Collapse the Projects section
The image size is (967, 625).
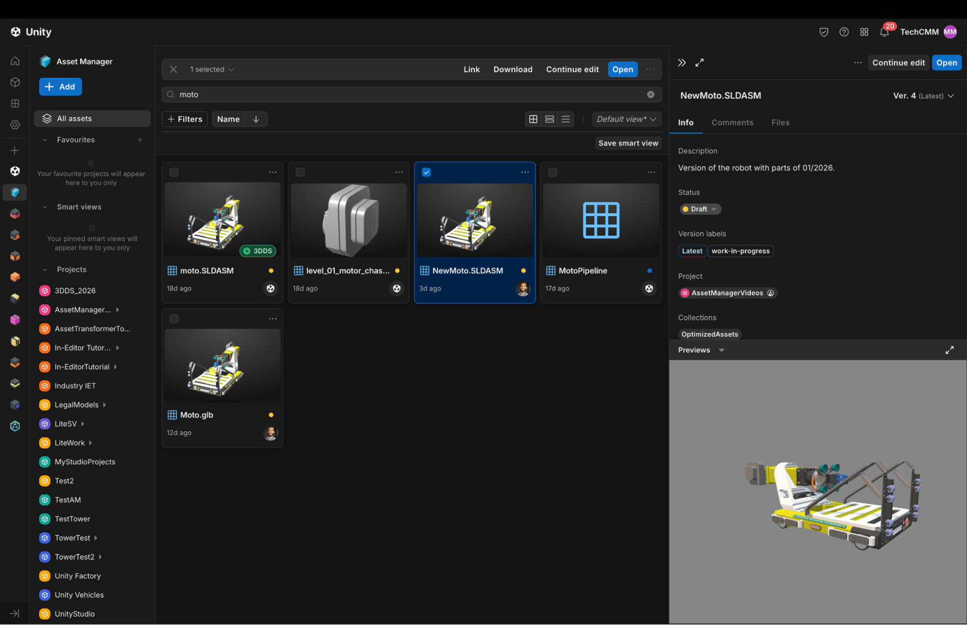[45, 270]
